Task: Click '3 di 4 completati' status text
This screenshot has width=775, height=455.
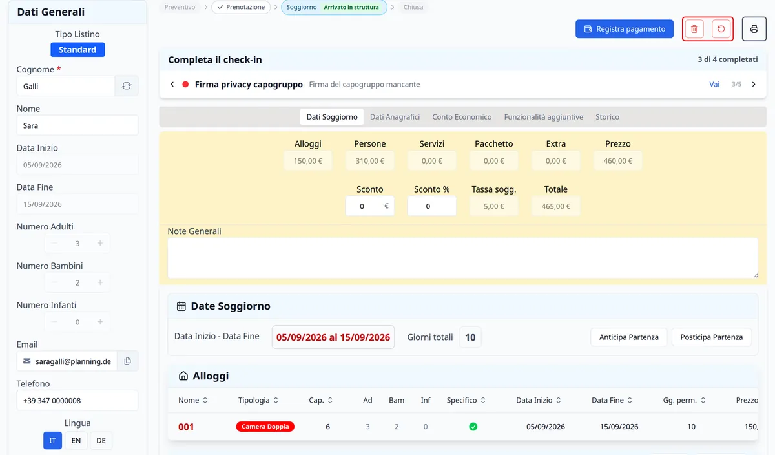Action: (728, 59)
